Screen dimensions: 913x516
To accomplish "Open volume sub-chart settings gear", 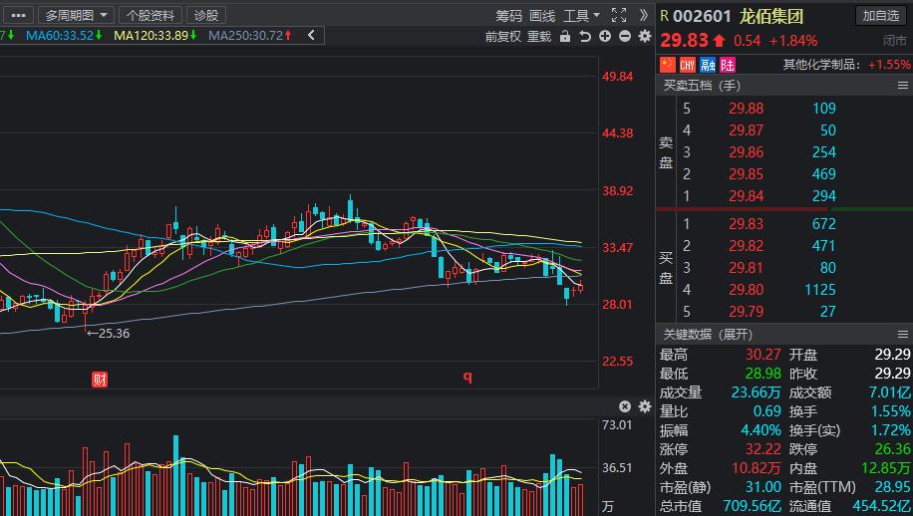I will click(645, 406).
